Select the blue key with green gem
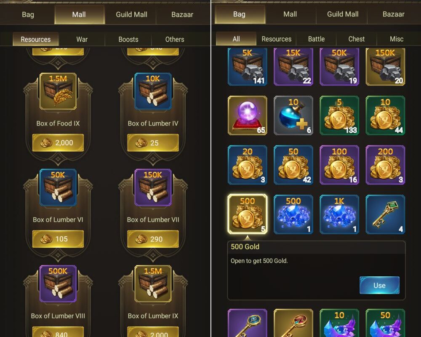The height and width of the screenshot is (337, 421). (385, 214)
